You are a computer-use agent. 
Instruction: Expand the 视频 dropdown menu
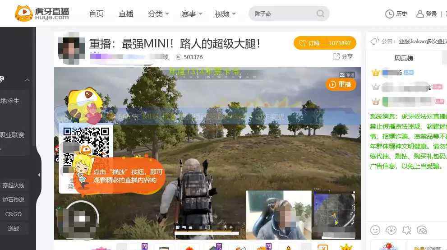tap(225, 14)
